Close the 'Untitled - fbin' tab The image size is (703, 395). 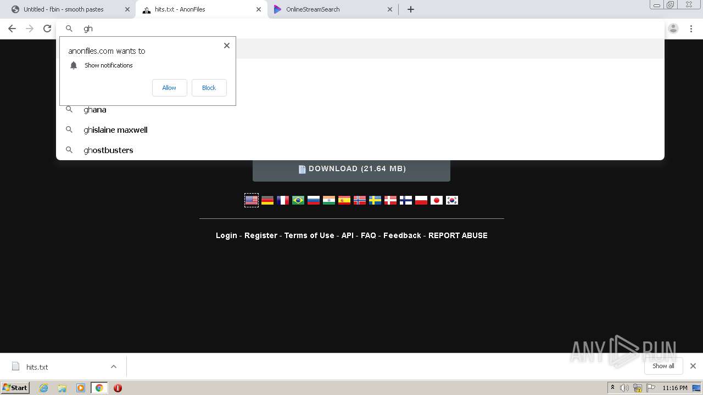tap(127, 9)
